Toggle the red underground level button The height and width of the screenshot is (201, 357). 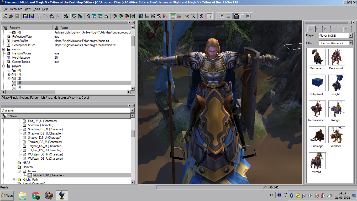click(x=179, y=16)
